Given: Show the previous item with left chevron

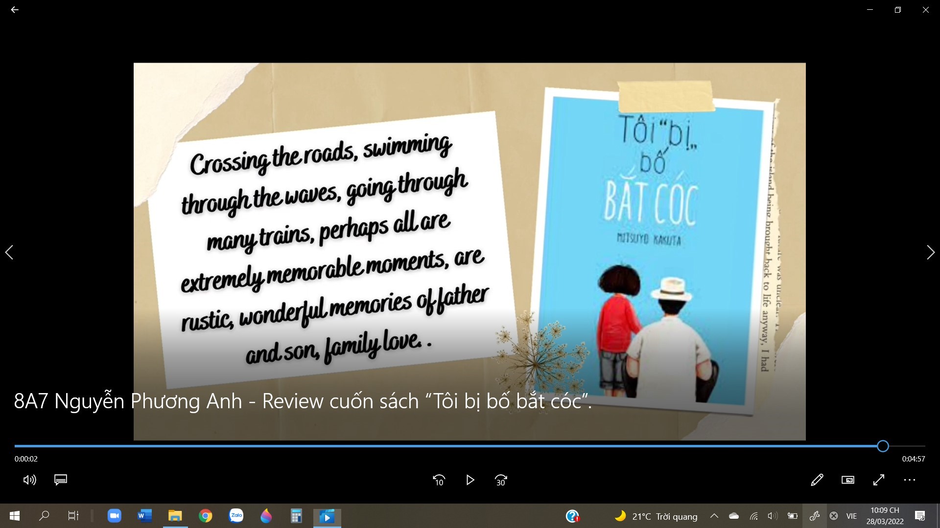Looking at the screenshot, I should 9,252.
